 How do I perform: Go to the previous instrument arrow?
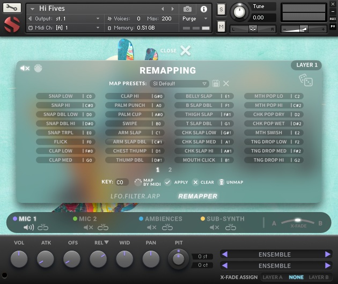pyautogui.click(x=163, y=9)
